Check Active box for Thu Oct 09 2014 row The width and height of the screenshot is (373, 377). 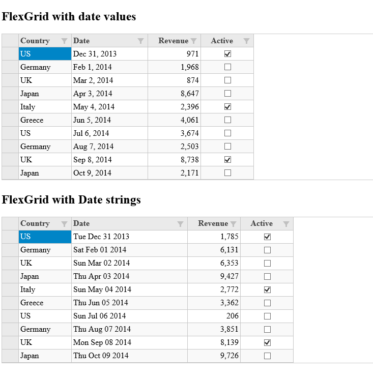(267, 356)
